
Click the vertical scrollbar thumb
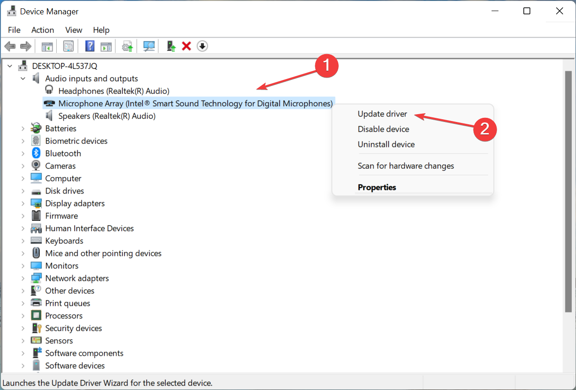click(x=568, y=192)
